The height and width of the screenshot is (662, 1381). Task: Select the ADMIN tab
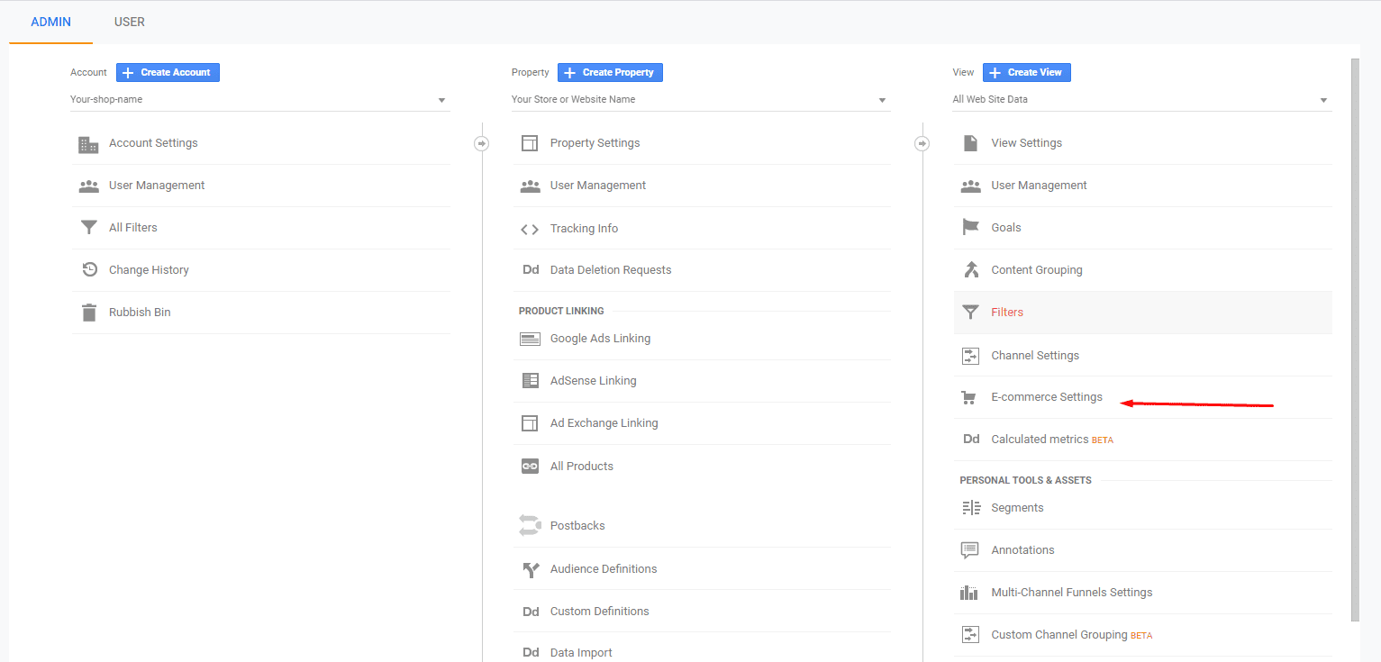point(50,22)
